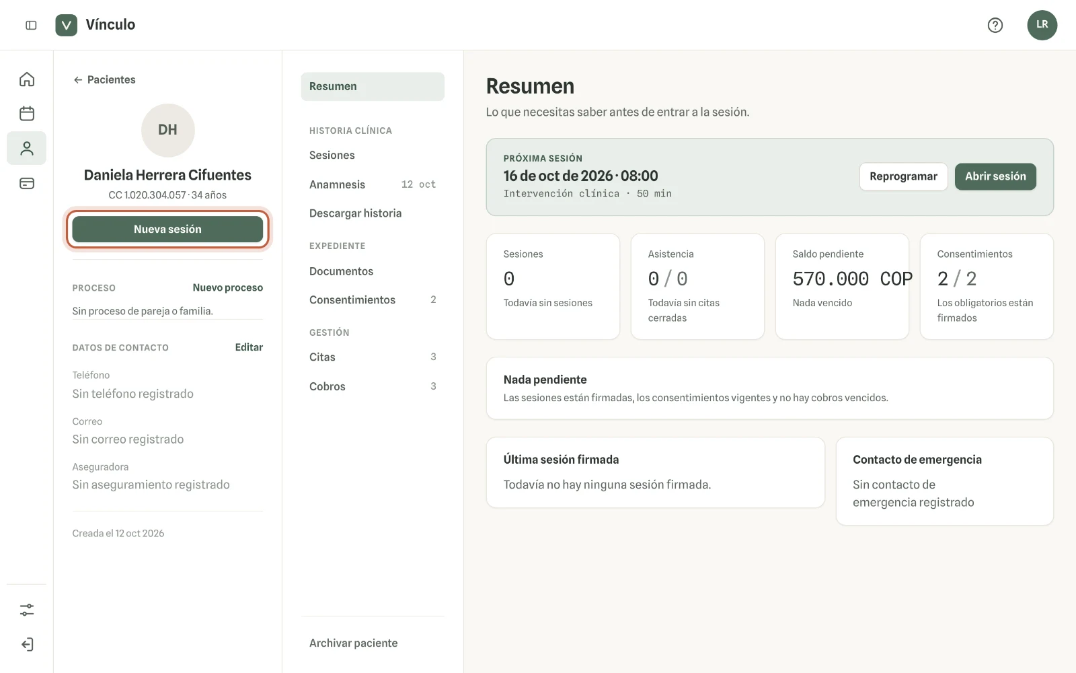The image size is (1076, 673).
Task: Click the Saldo pendiente card
Action: [842, 287]
